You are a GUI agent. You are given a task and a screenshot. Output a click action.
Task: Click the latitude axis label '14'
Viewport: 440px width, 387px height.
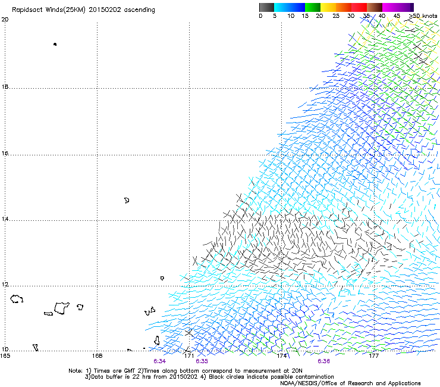coord(5,219)
